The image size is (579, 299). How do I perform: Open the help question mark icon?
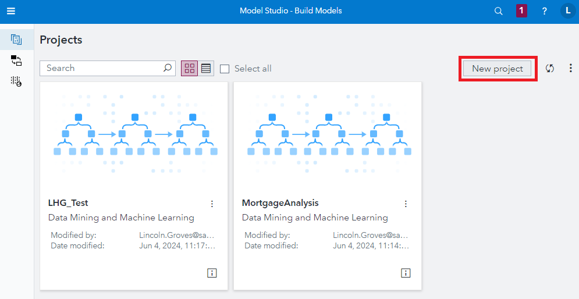pyautogui.click(x=545, y=11)
